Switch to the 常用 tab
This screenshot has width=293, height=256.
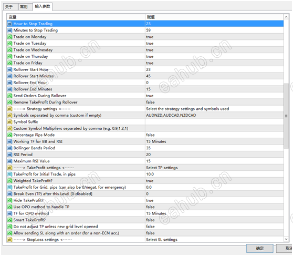point(25,7)
